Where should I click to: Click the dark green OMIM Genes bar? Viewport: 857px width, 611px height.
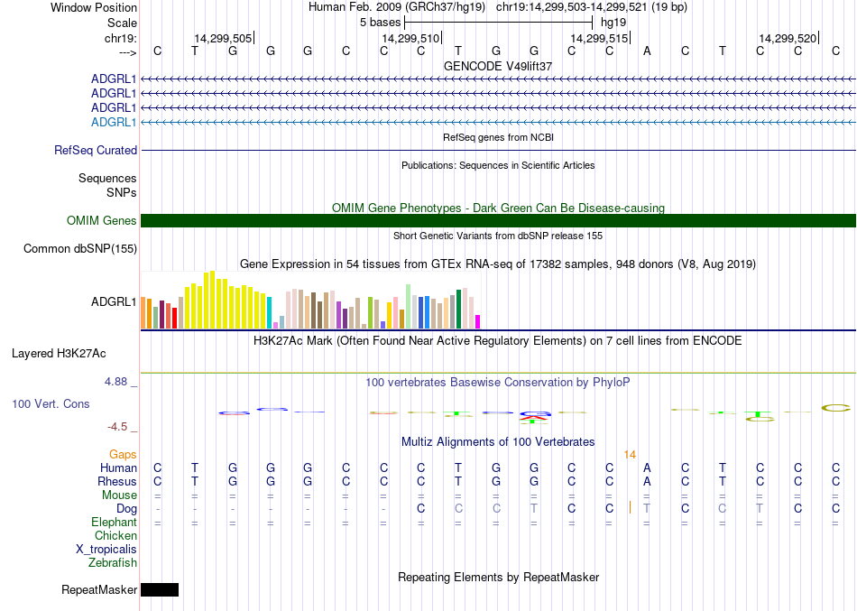click(498, 221)
